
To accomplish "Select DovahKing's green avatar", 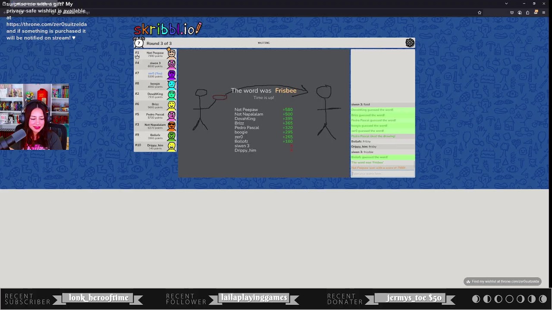I will 172,95.
